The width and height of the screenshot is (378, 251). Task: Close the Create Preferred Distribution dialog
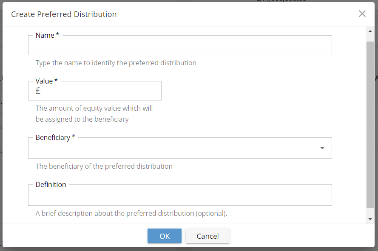362,14
